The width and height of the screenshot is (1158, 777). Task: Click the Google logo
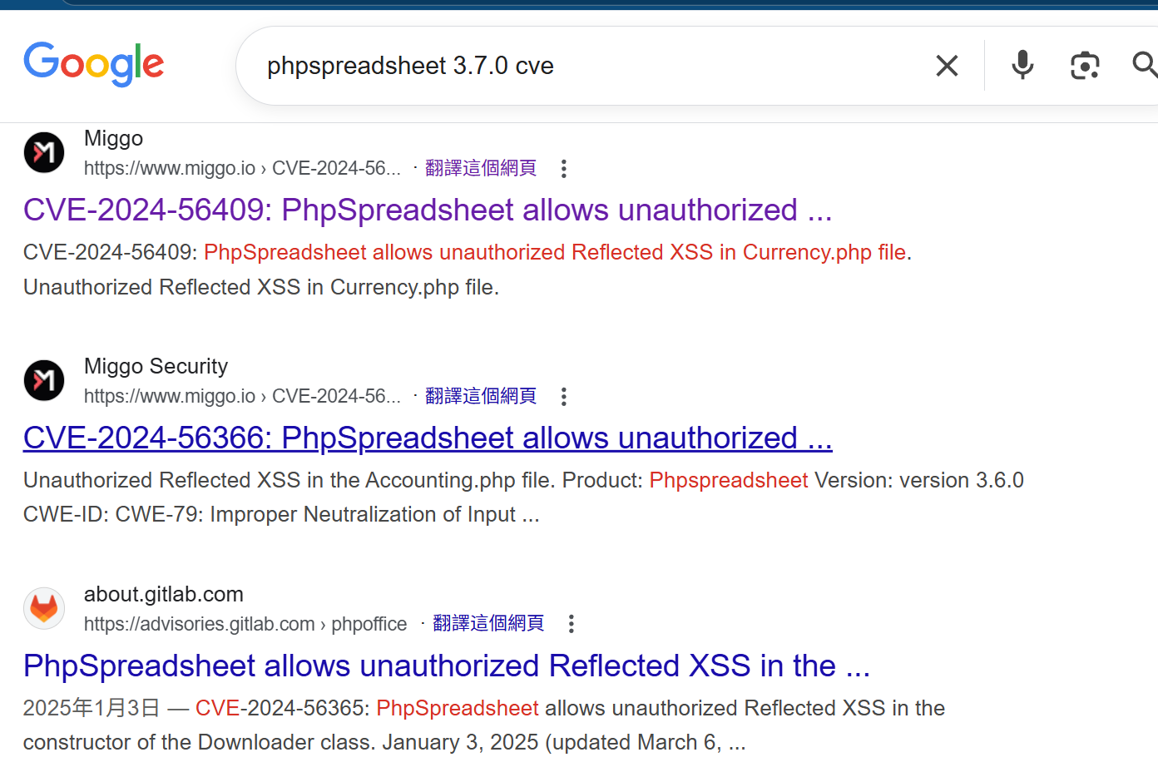94,64
